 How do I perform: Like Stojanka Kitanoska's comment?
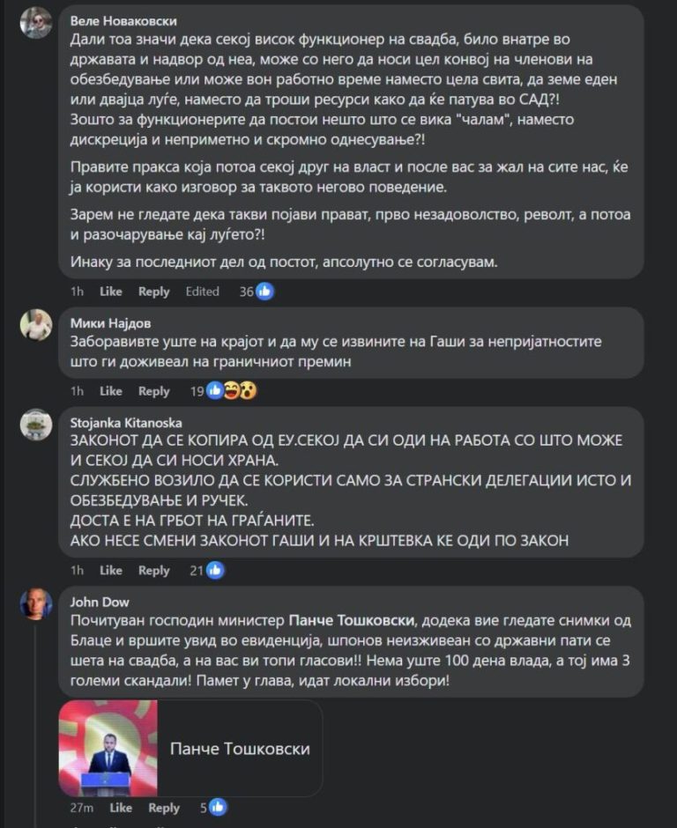(111, 570)
